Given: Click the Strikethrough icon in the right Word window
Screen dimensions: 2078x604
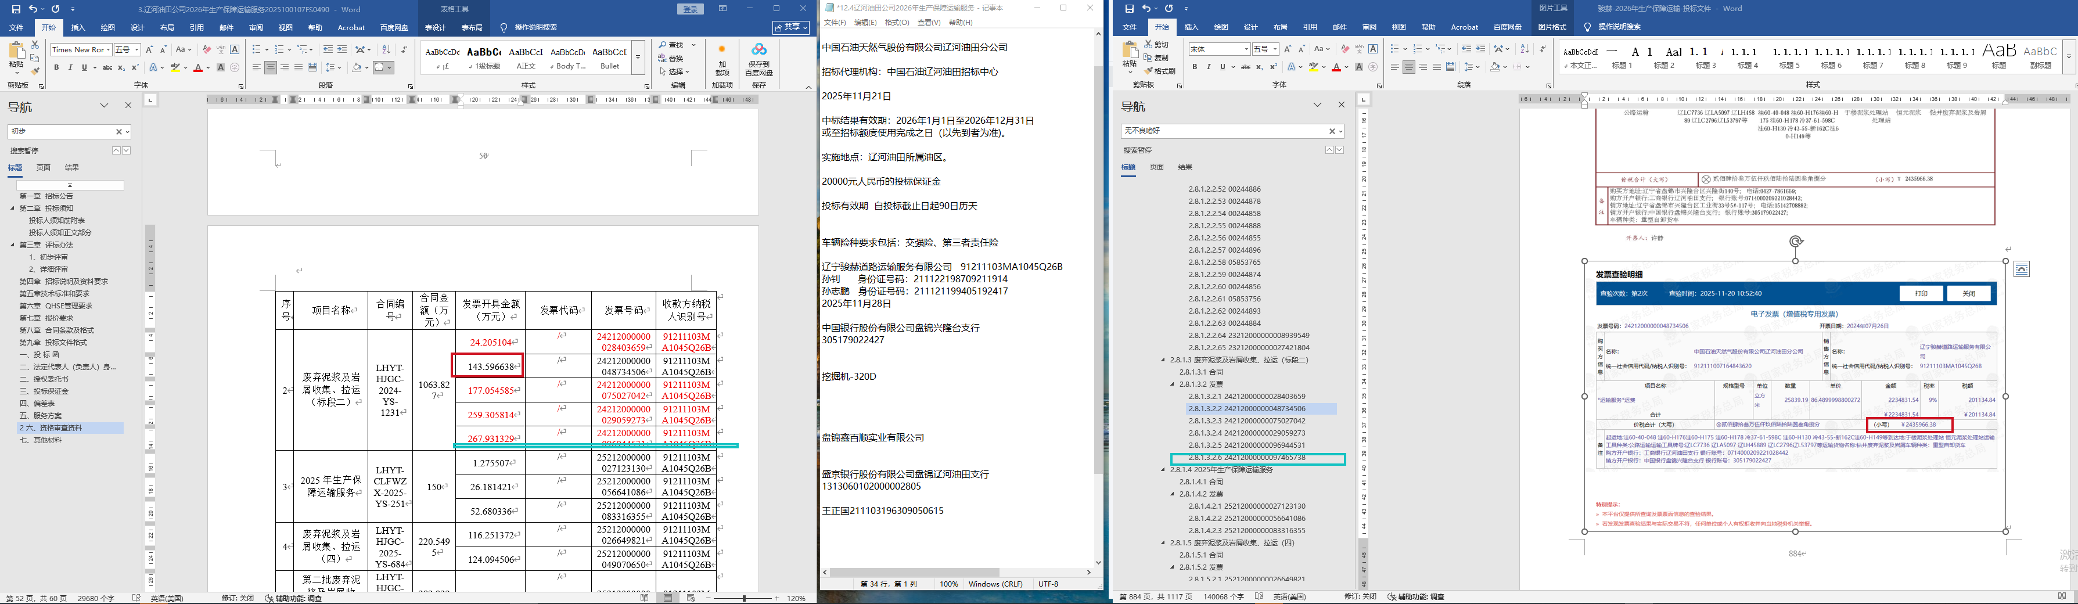Looking at the screenshot, I should [1246, 67].
